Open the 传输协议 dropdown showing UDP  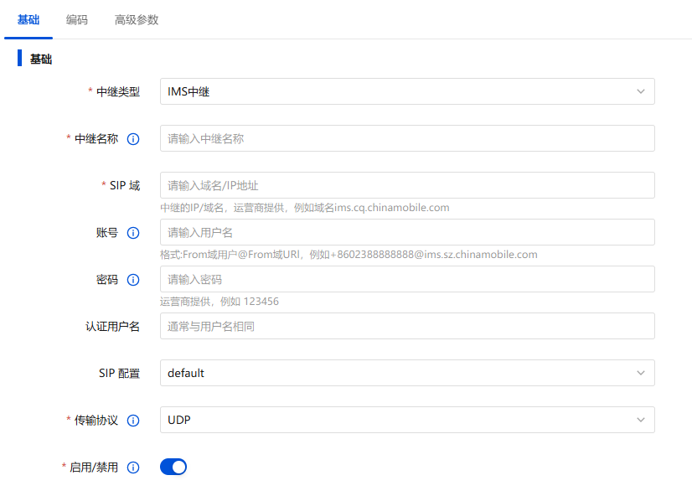pos(407,421)
